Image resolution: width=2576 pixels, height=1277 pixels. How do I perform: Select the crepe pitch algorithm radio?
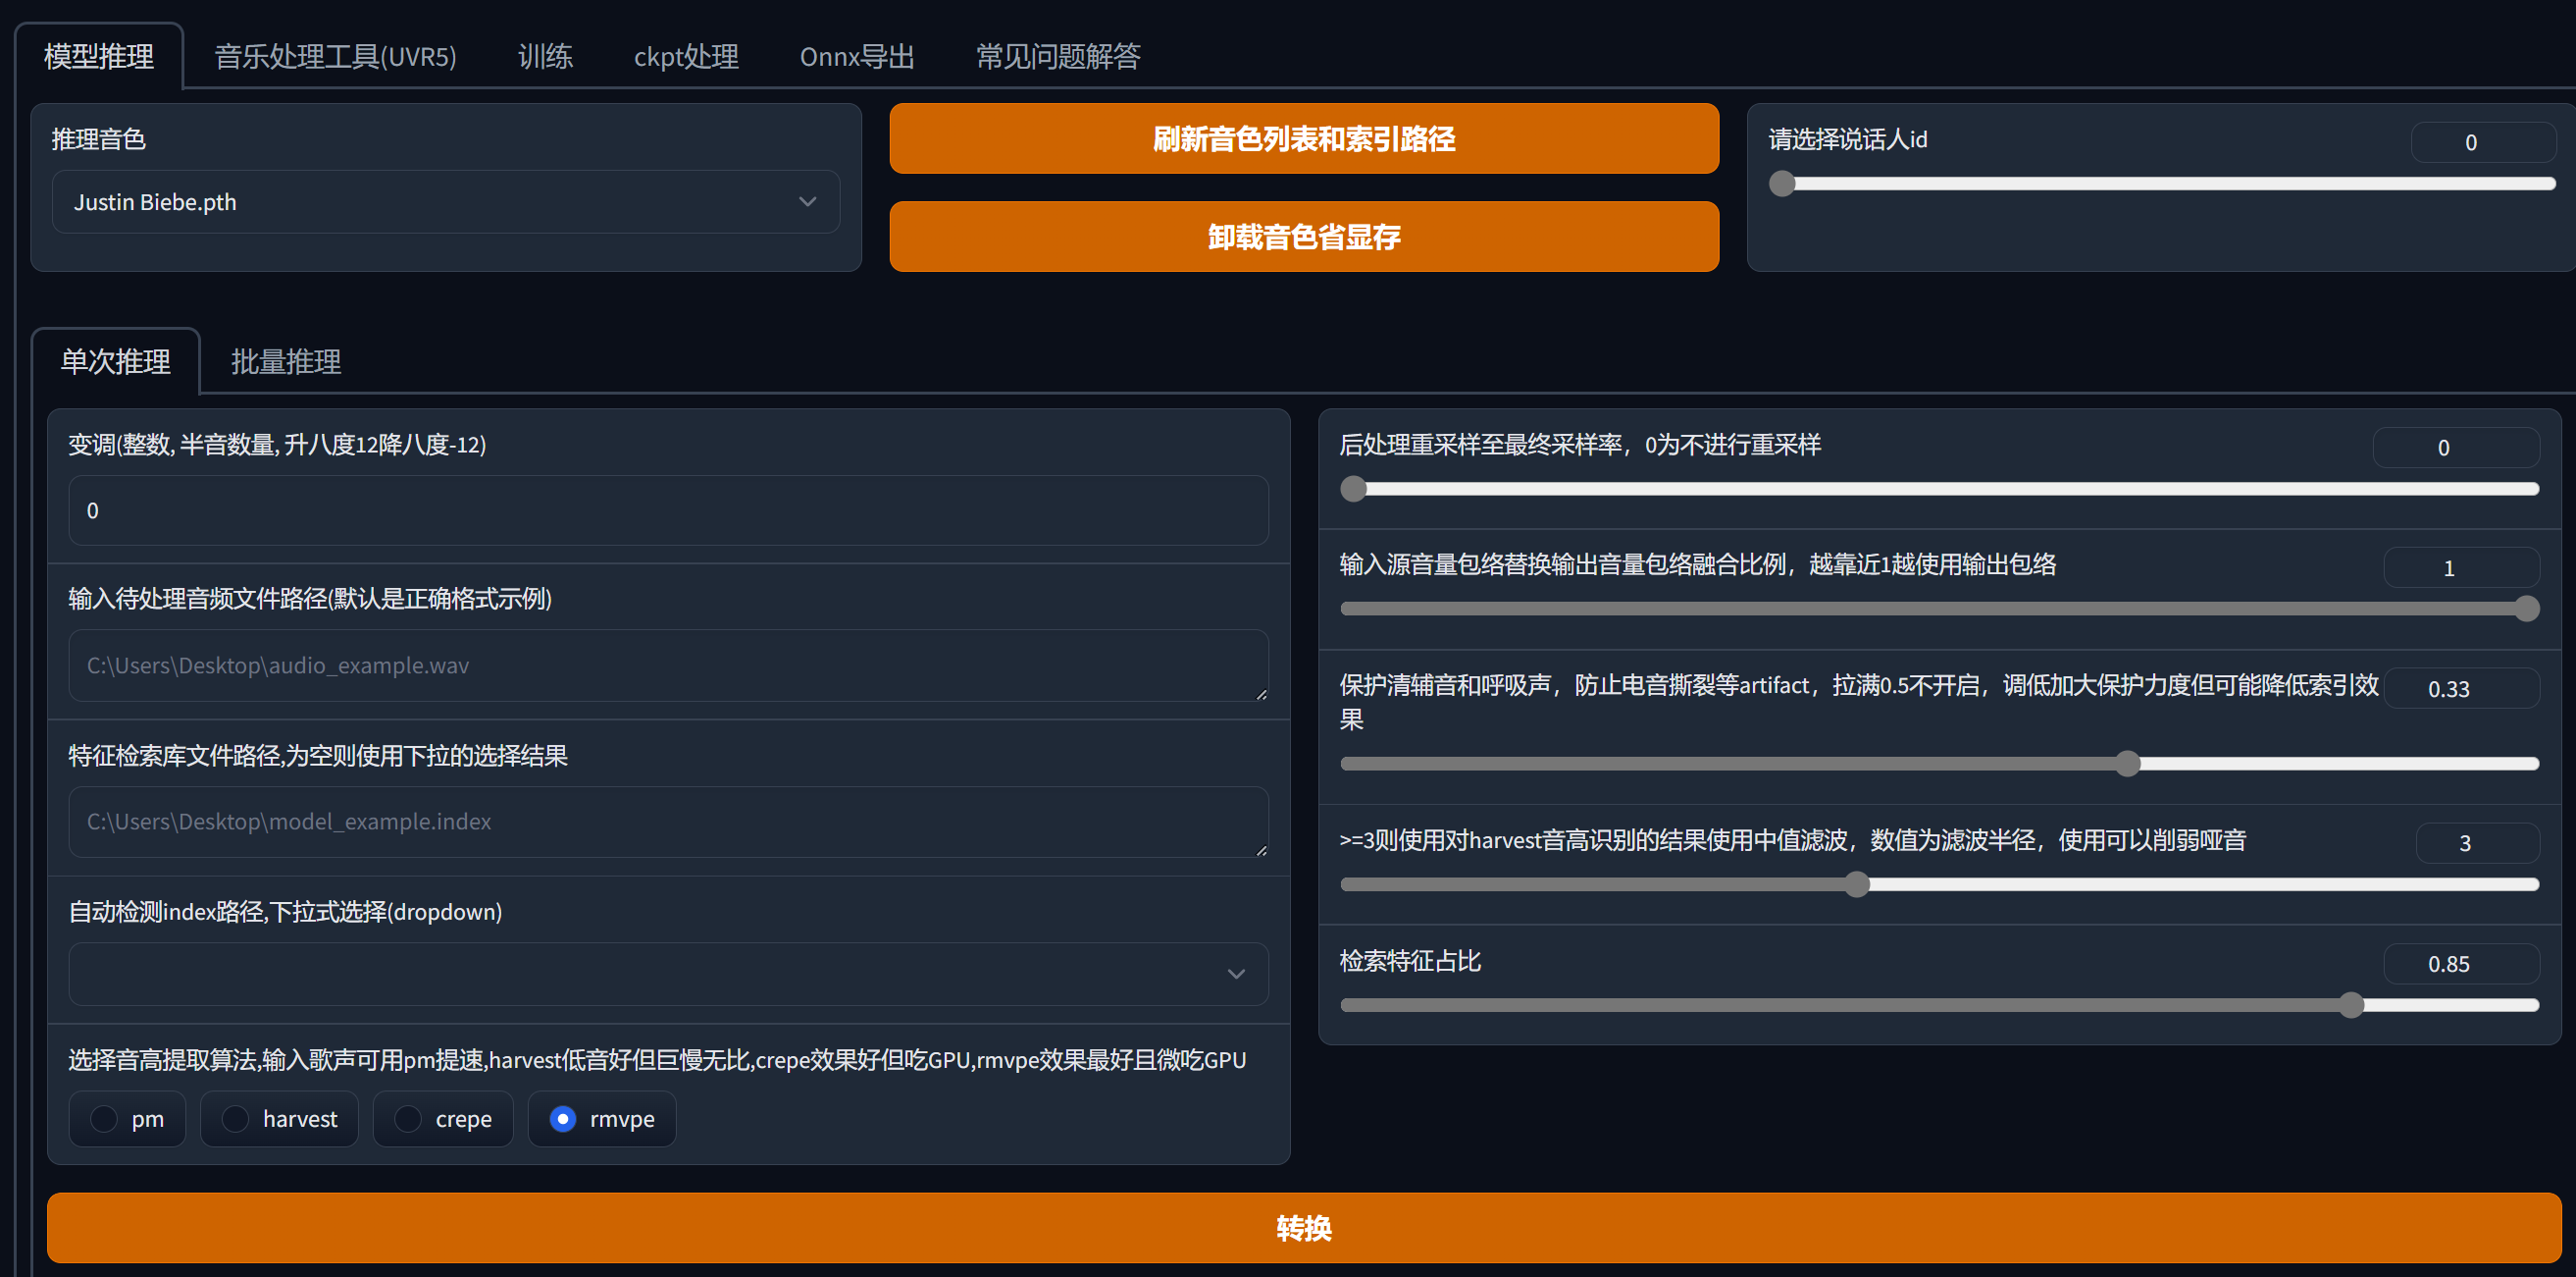coord(443,1119)
